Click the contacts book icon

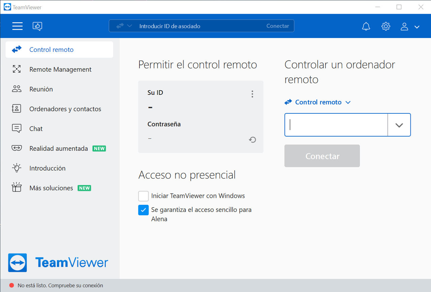[16, 109]
